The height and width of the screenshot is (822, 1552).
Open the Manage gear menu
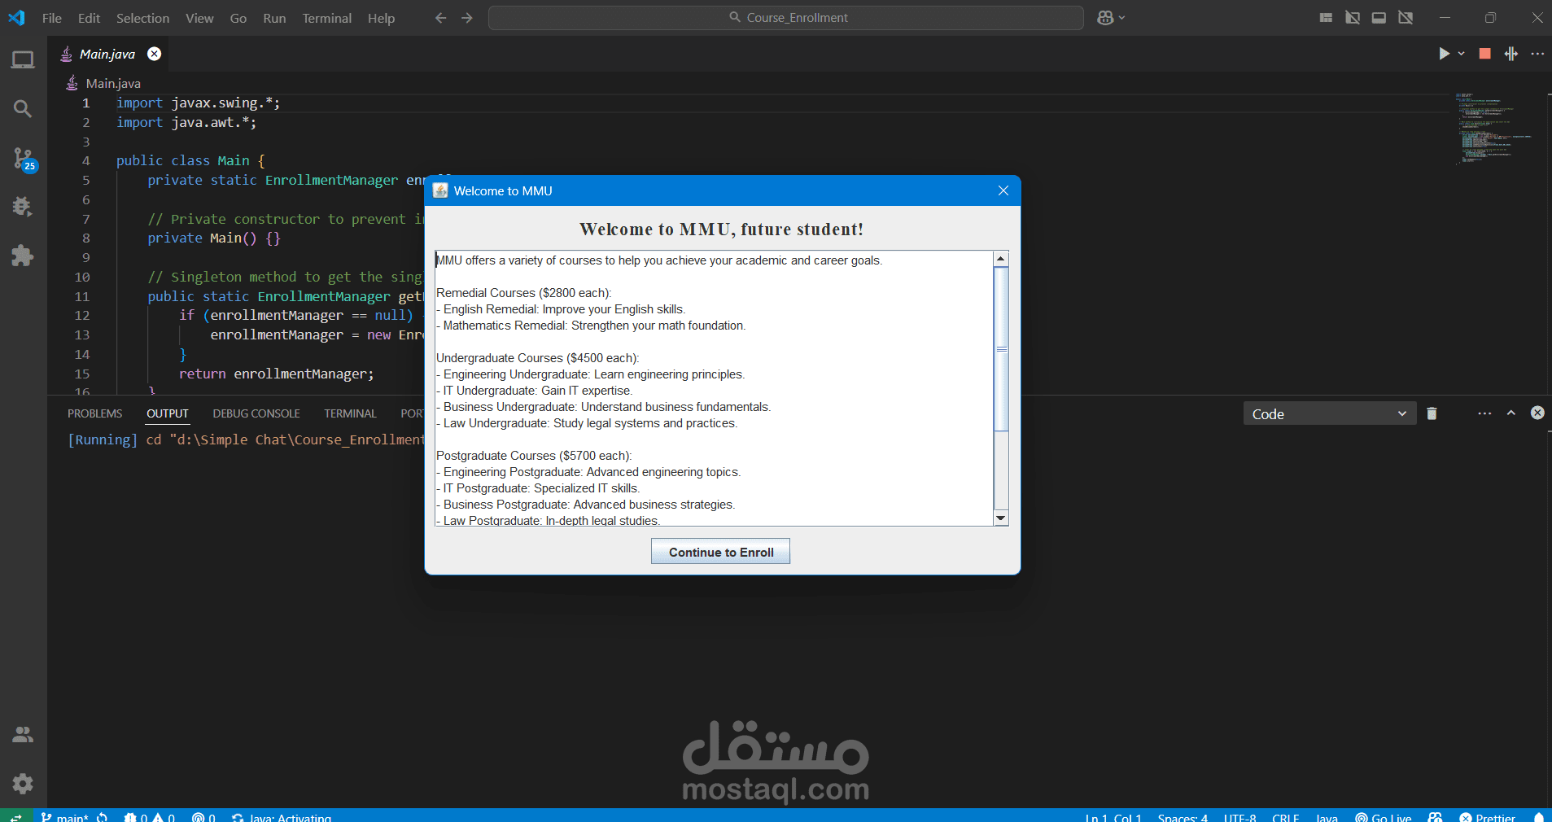click(x=23, y=784)
